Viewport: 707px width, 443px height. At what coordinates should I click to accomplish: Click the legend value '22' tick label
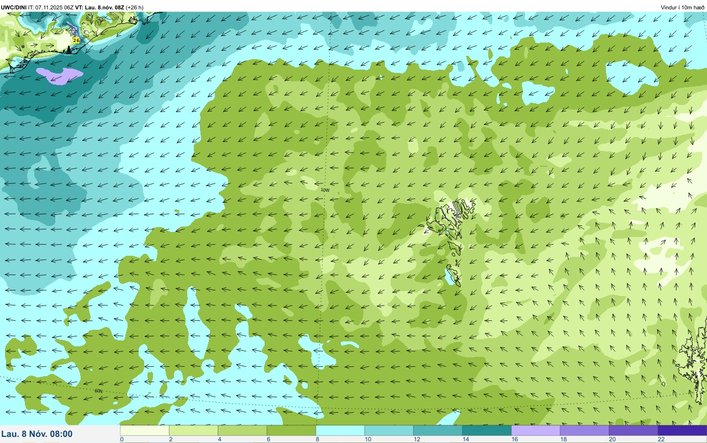click(x=661, y=439)
